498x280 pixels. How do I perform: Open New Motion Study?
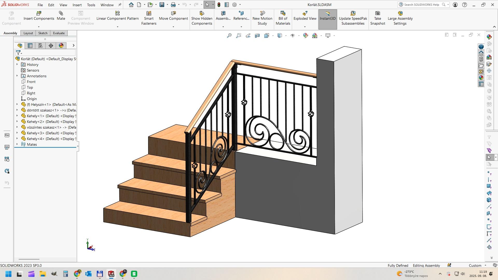262,13
